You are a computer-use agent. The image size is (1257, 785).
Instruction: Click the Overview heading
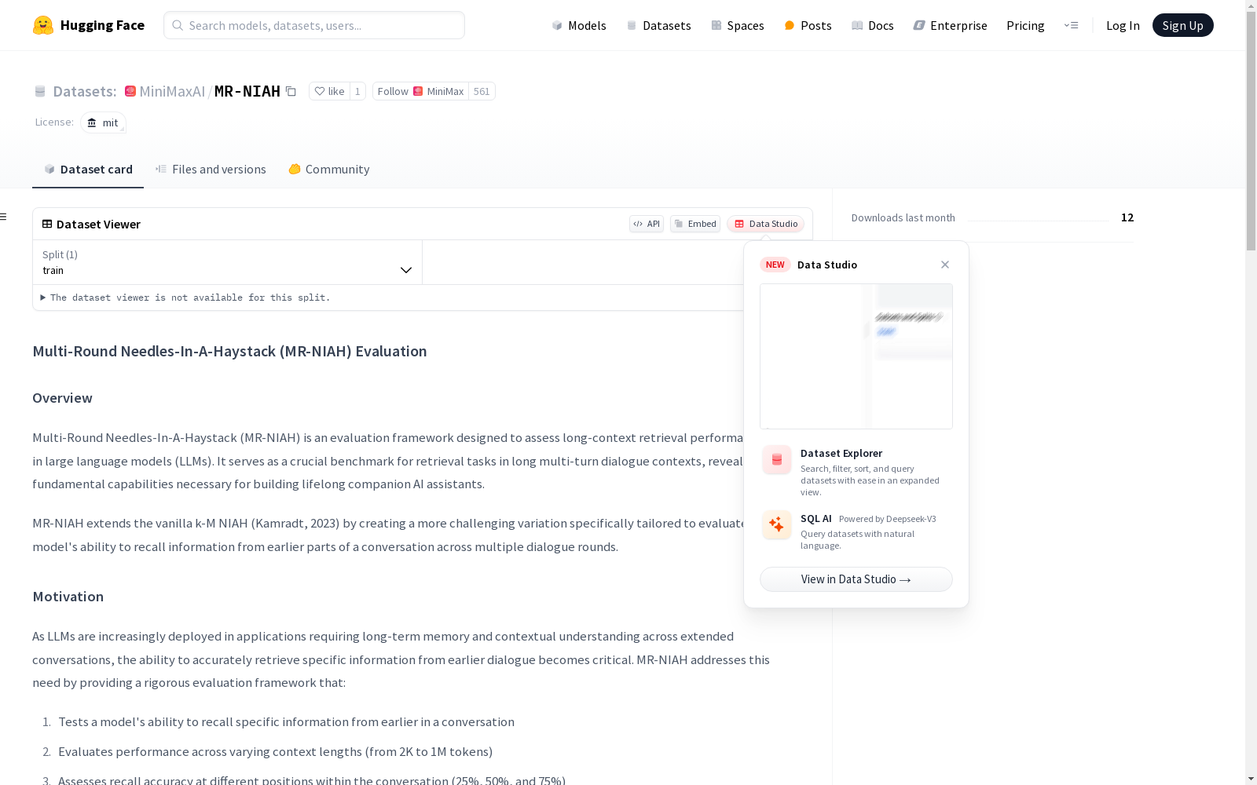(x=62, y=398)
